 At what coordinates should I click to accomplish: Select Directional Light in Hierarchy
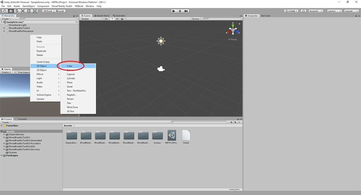17,25
